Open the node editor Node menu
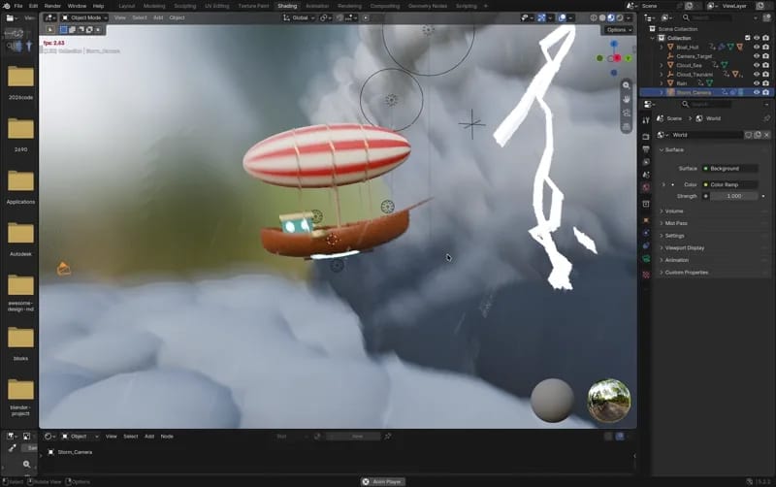776x487 pixels. tap(167, 437)
